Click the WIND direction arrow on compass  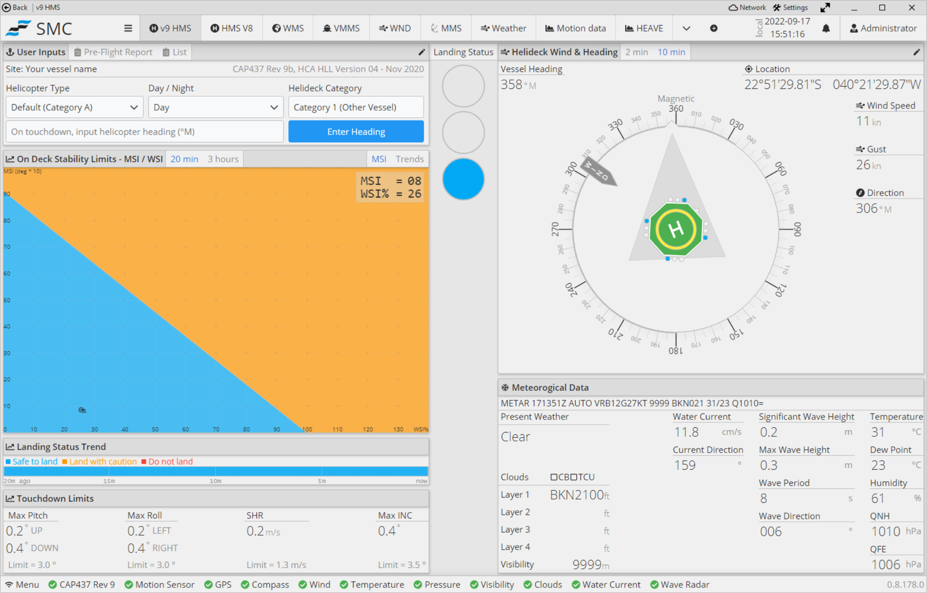point(599,171)
